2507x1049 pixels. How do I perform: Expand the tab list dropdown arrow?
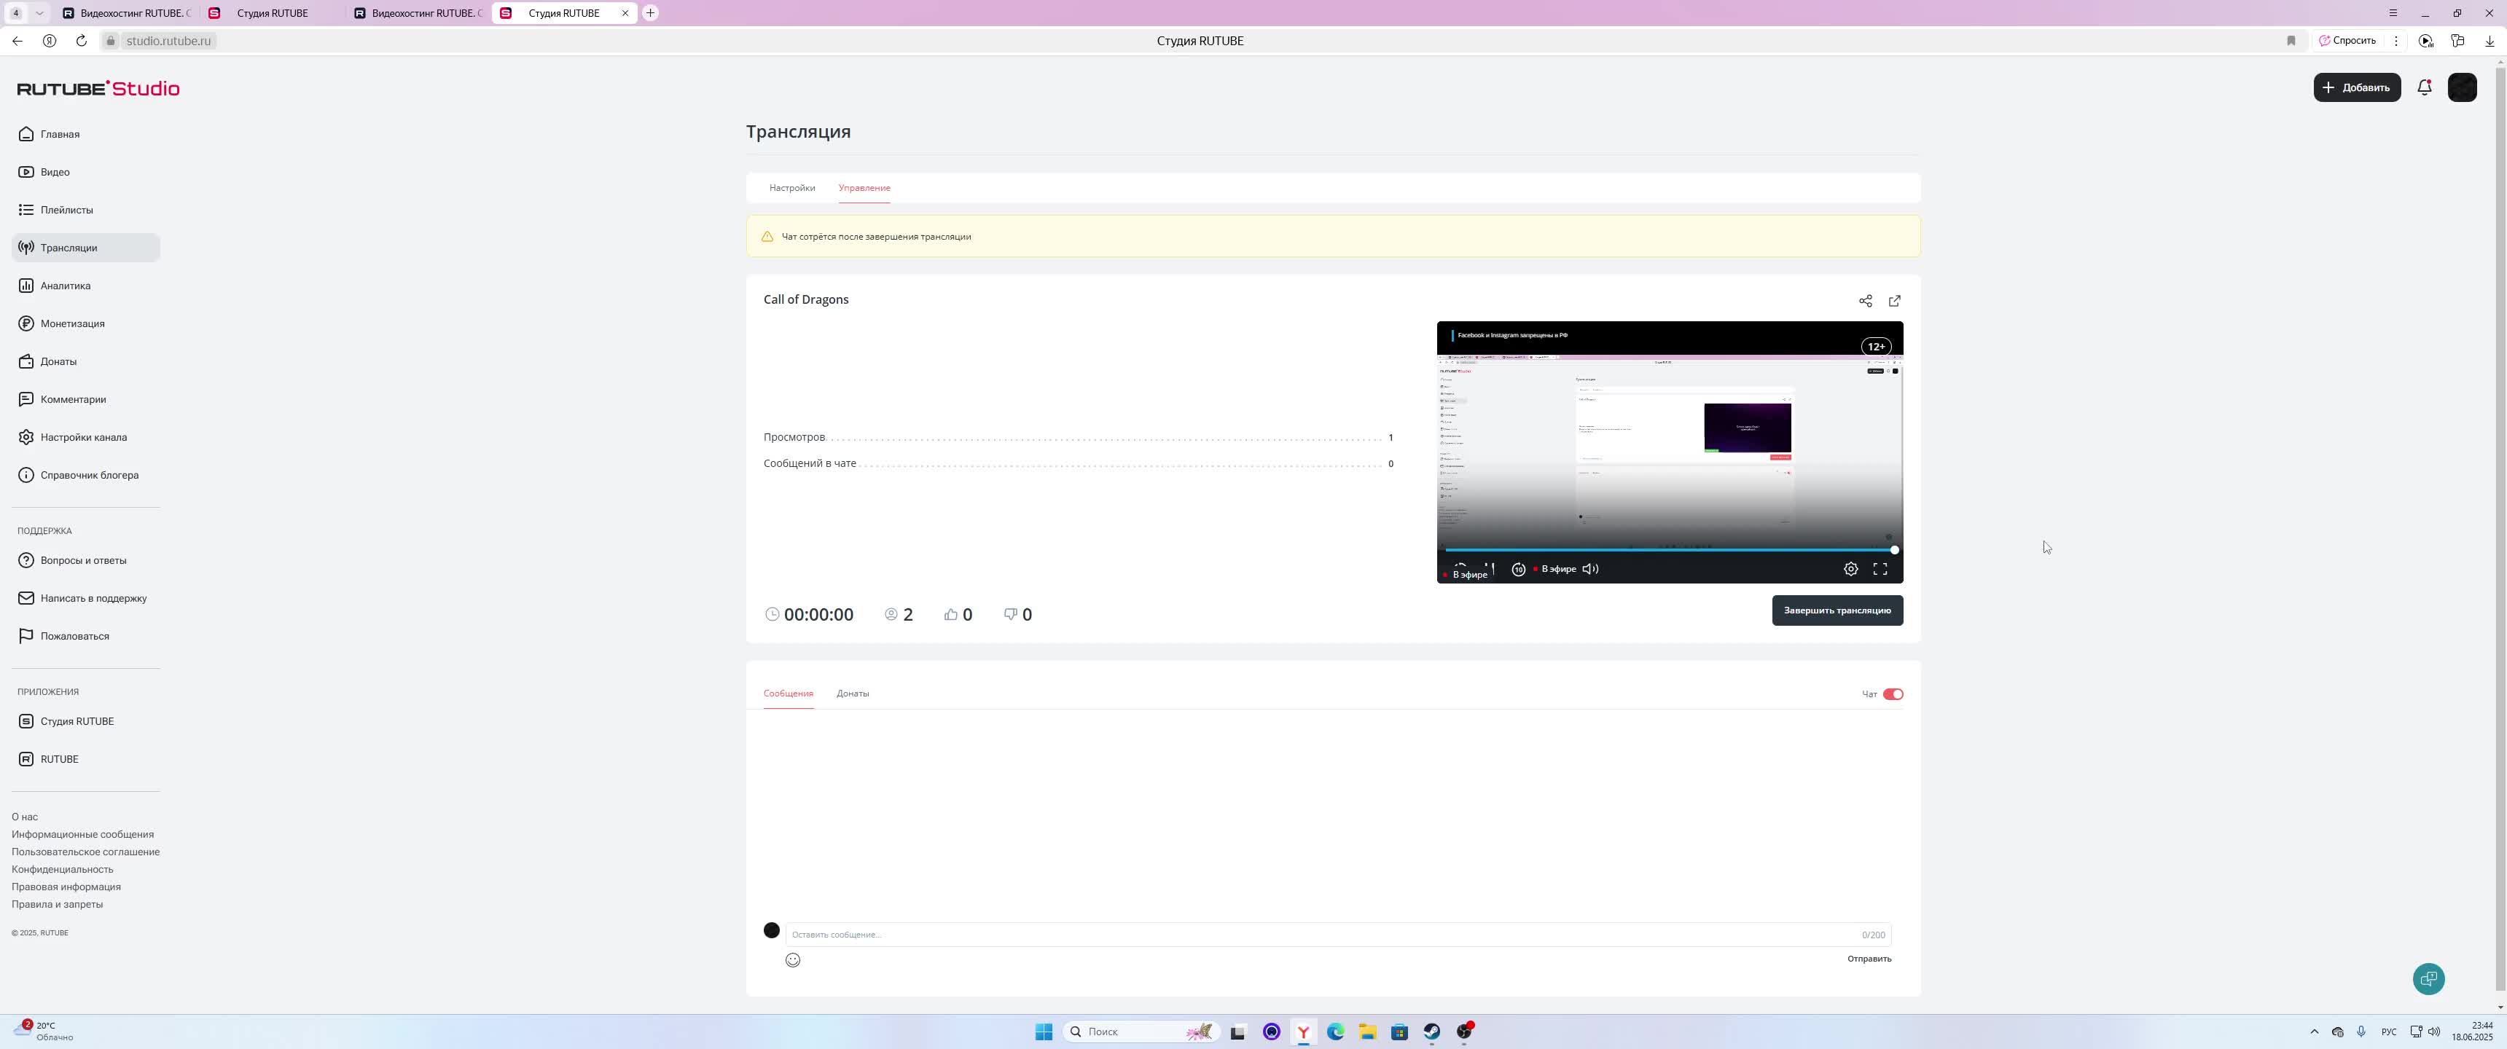(39, 14)
